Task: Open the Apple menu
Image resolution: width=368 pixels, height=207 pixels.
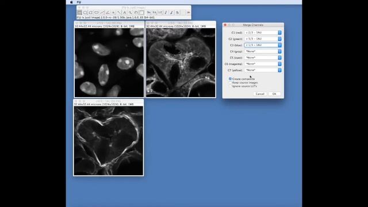Action: [71, 2]
